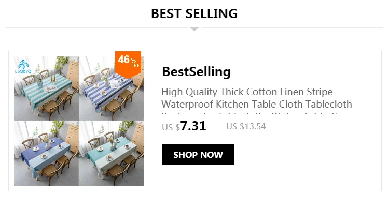
Task: Click the 'Waterproof Kitchen Table Cloth Tablecloth' line
Action: click(257, 104)
